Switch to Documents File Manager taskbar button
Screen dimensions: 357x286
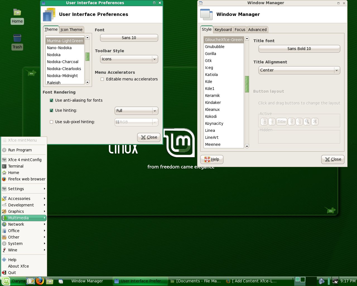point(196,281)
